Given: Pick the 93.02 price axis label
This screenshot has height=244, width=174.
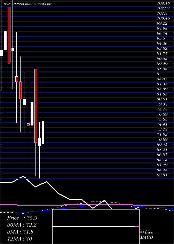Looking at the screenshot, I should point(162,48).
